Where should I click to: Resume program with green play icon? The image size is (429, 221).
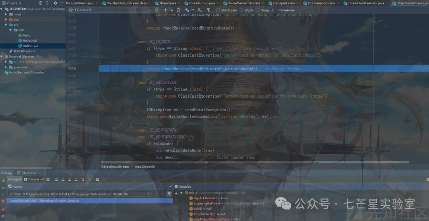point(3,188)
